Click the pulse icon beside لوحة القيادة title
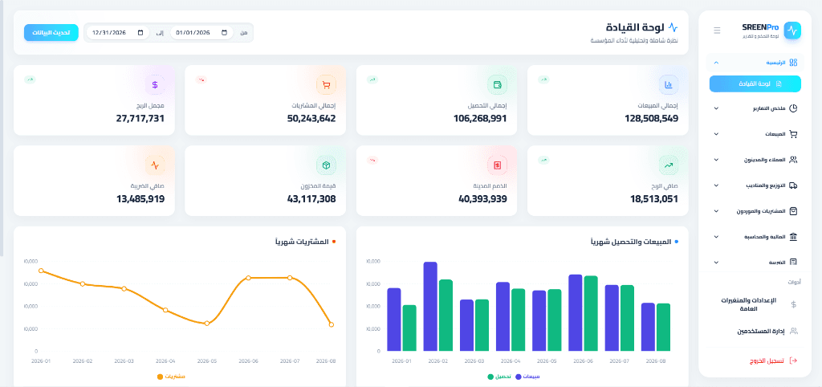This screenshot has height=387, width=822. 673,26
